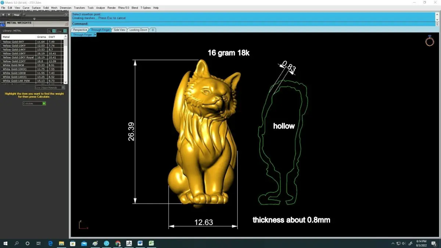Screen dimensions: 441x248
Task: Open the File menu
Action: tap(3, 8)
